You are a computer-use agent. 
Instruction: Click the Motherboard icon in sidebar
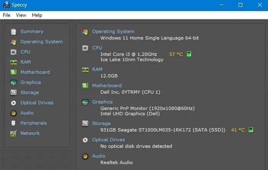click(x=13, y=72)
